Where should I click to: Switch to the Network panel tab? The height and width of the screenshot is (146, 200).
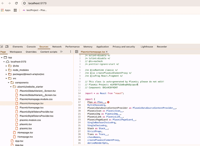click(x=57, y=47)
